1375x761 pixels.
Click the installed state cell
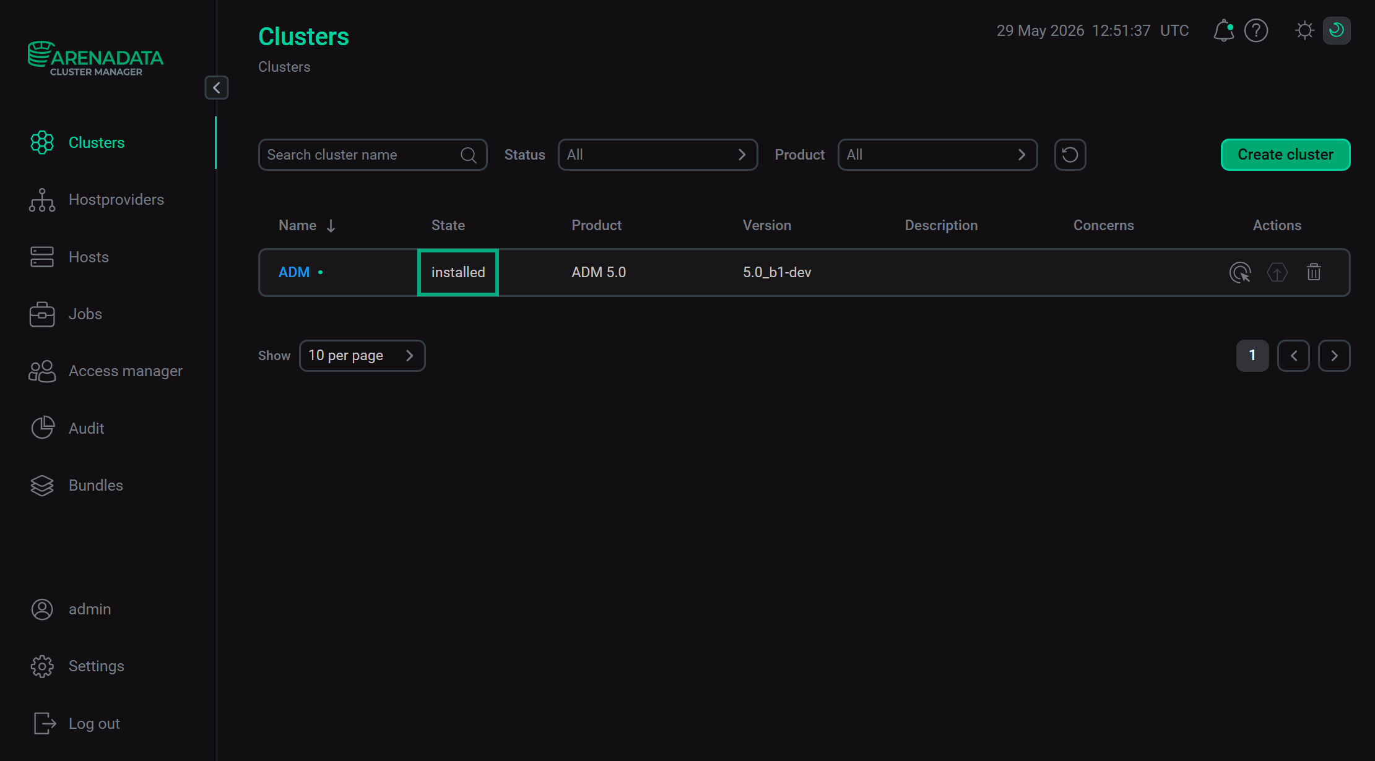458,272
